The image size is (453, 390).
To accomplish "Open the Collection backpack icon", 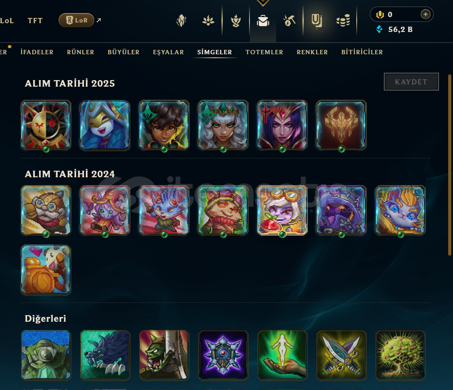I will tap(263, 21).
